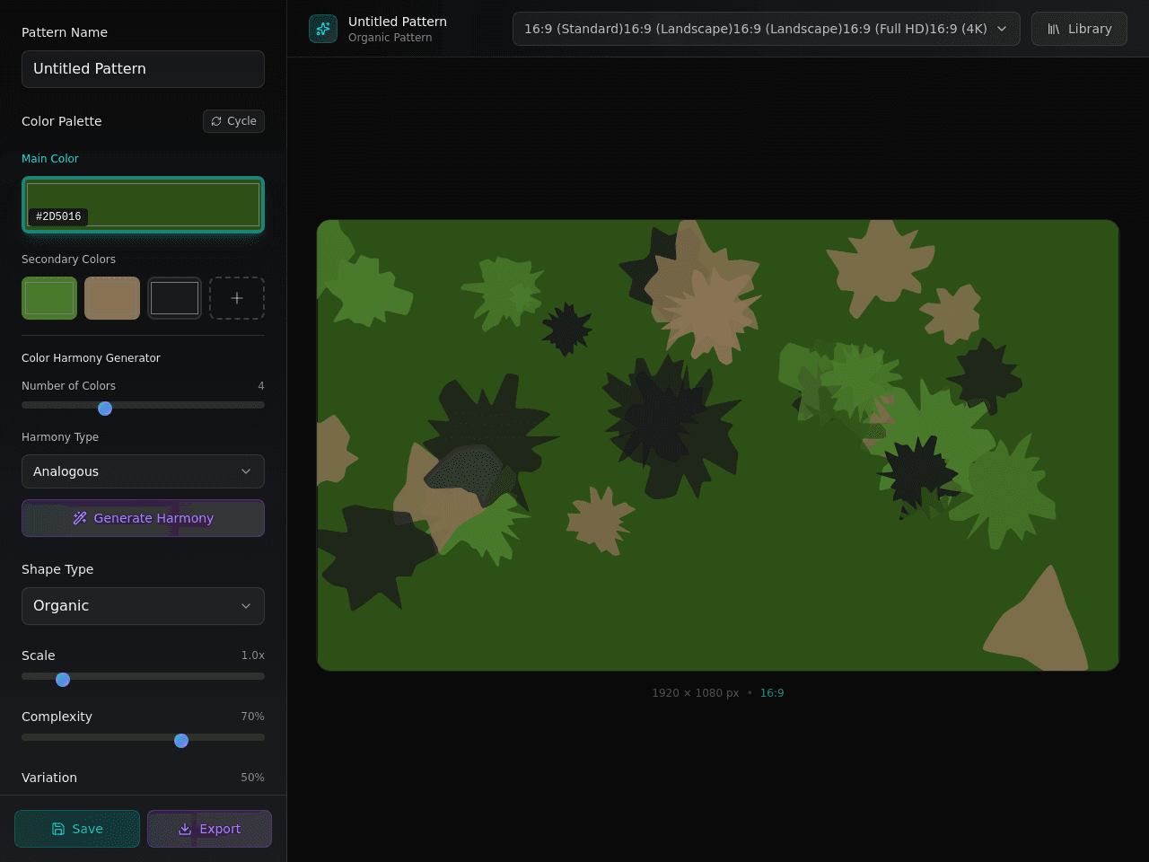Click the Main Color label
This screenshot has width=1149, height=862.
coord(50,159)
